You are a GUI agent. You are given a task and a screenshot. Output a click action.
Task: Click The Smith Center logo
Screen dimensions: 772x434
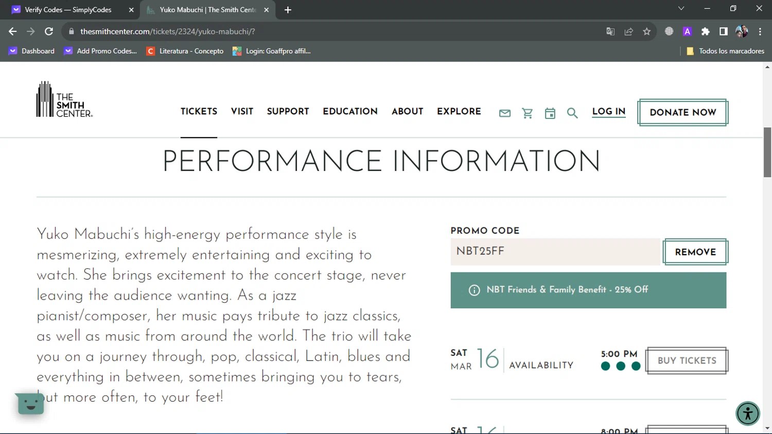pos(64,99)
